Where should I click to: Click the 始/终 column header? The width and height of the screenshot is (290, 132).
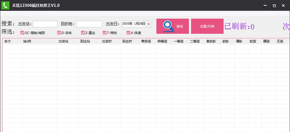[27, 41]
